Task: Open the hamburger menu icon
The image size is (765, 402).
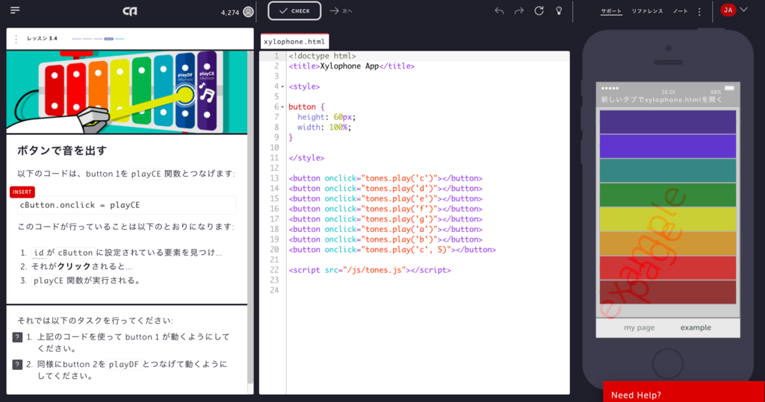Action: pos(15,10)
